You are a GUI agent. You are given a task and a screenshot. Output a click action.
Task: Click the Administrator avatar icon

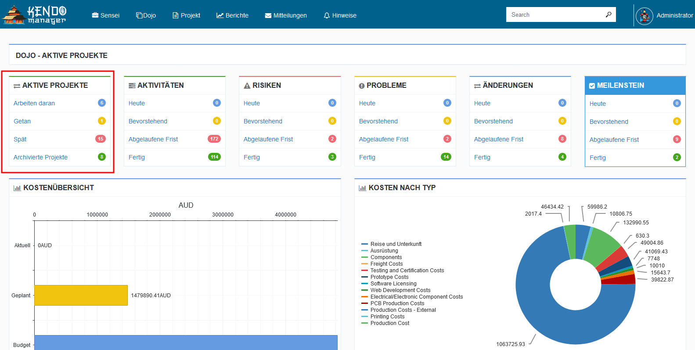(644, 16)
